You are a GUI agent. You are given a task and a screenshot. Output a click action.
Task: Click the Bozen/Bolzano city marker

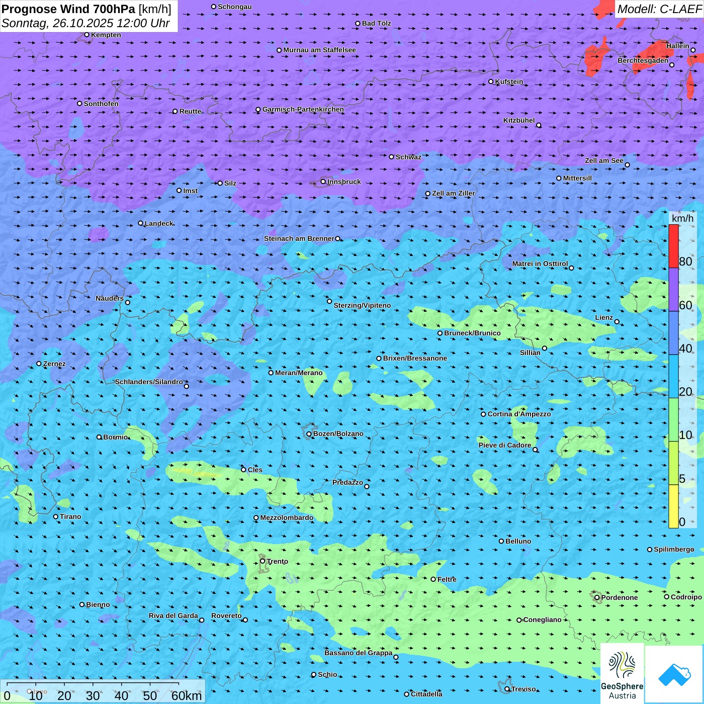(x=309, y=434)
